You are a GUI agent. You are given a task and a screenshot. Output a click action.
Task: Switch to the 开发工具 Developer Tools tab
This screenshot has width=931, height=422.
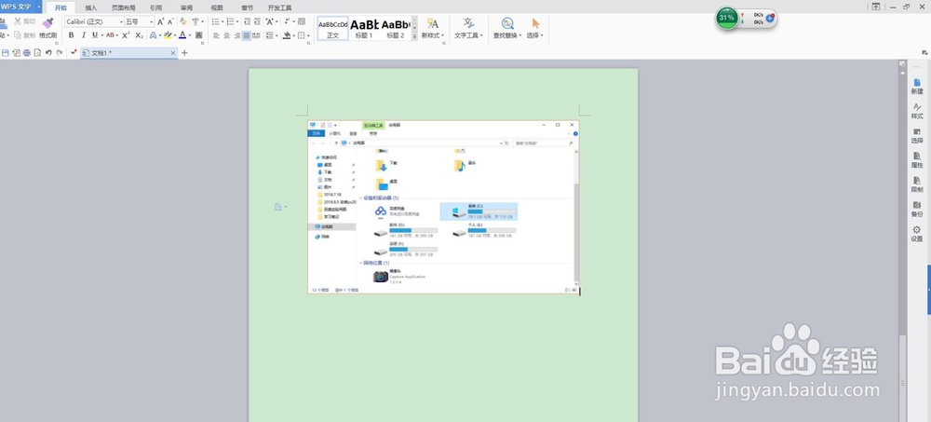pos(279,7)
